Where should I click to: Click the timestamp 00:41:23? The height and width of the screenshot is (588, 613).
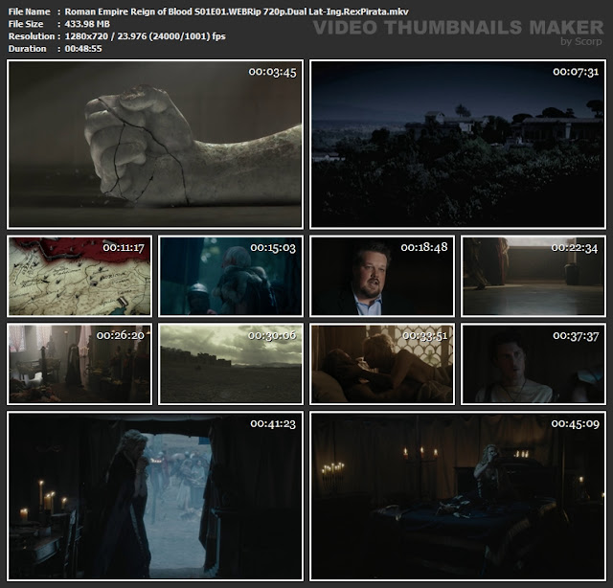click(273, 424)
